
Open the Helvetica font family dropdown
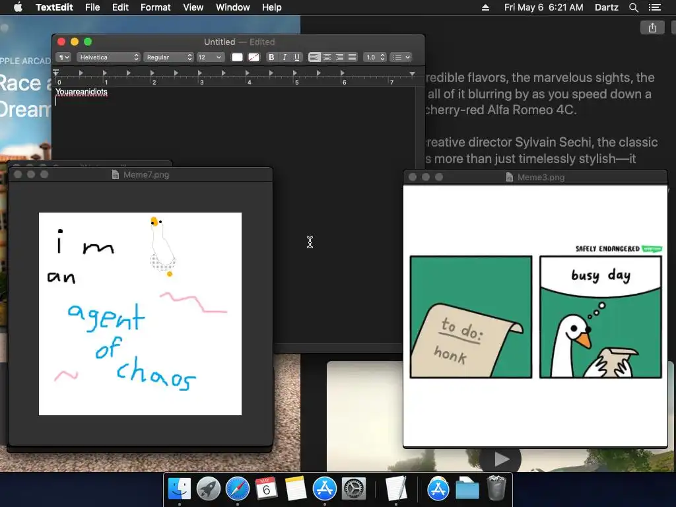click(x=108, y=57)
